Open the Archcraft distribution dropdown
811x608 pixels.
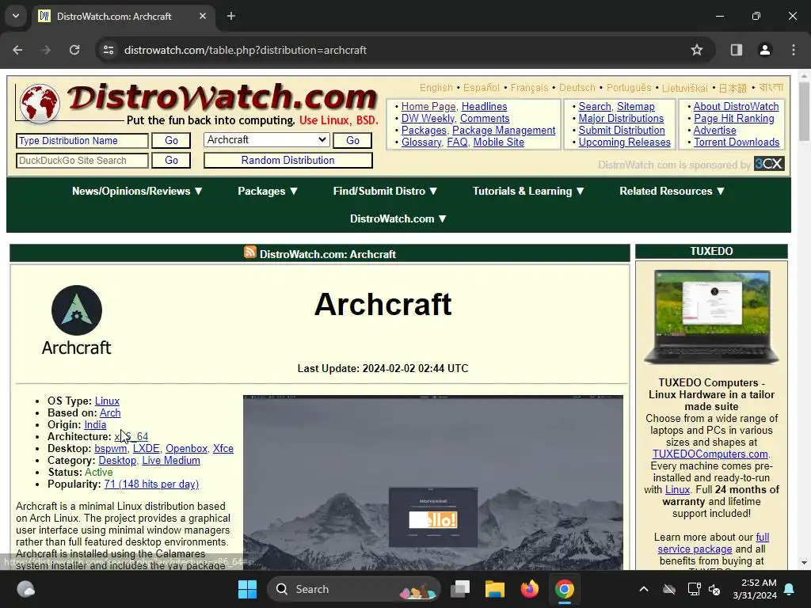pyautogui.click(x=266, y=140)
